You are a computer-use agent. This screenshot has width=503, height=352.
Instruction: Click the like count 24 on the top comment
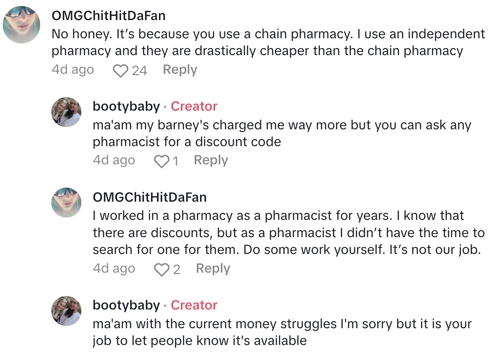pos(139,71)
